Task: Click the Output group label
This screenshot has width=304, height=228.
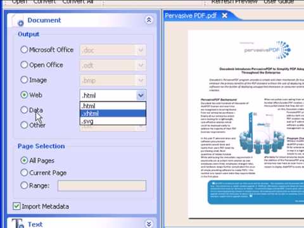Action: point(28,34)
